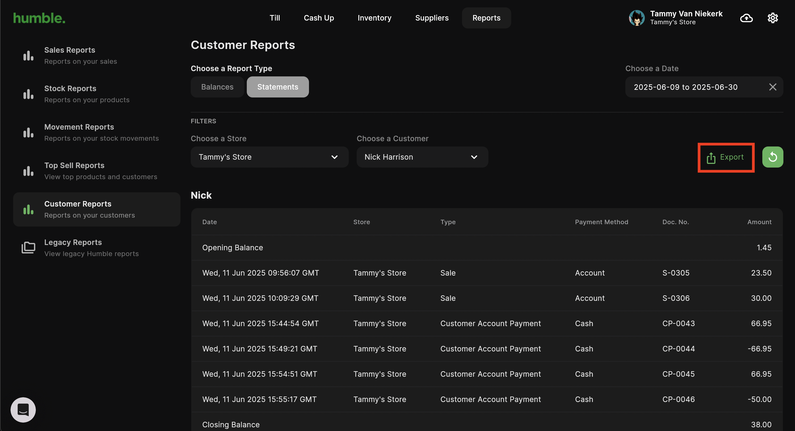Click document number S-0305
795x431 pixels.
[x=676, y=273]
